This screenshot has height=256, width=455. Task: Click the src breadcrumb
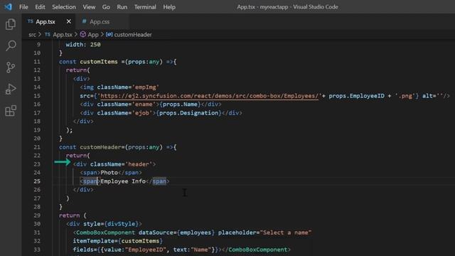click(32, 35)
